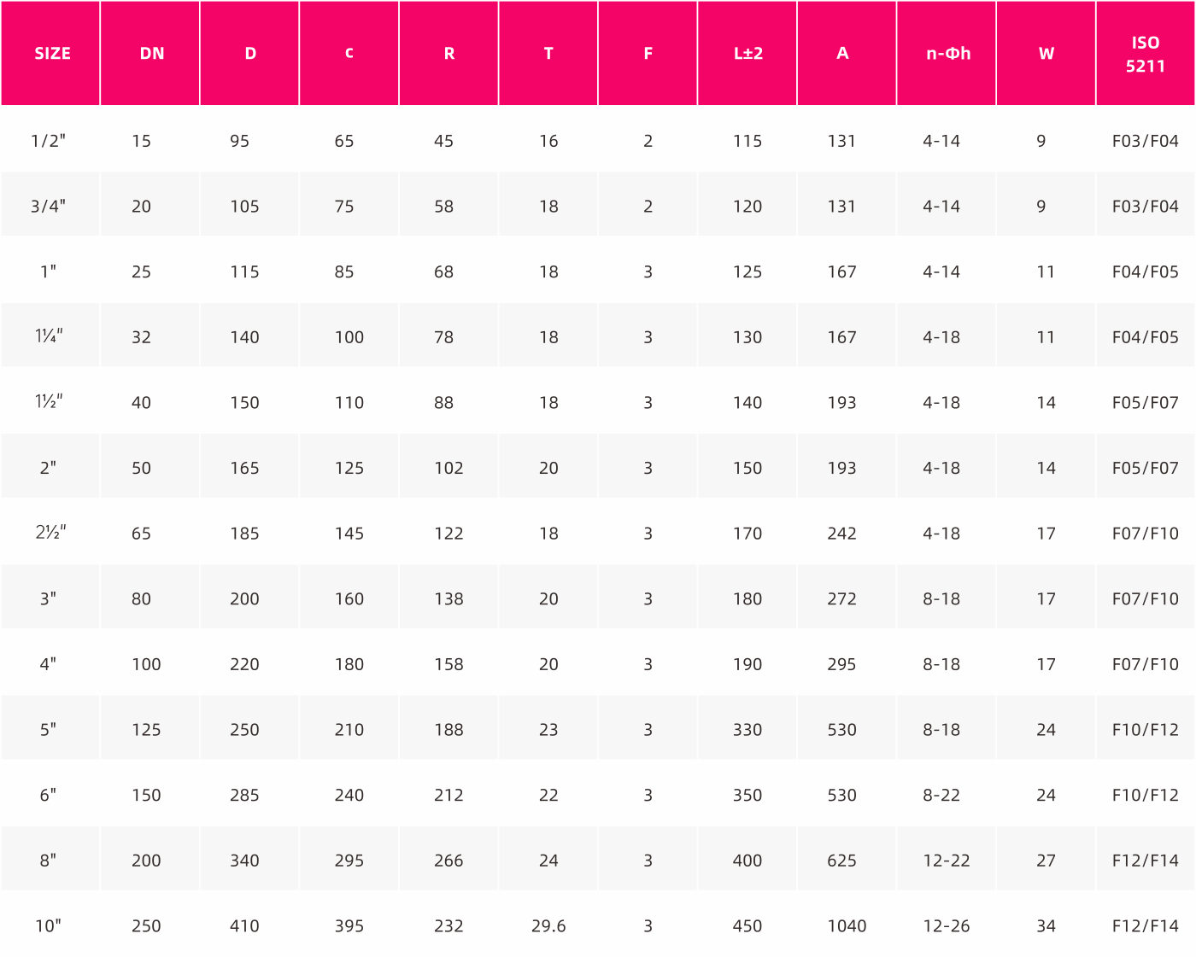The width and height of the screenshot is (1196, 957).
Task: Click DN value 125 in the 5" row
Action: [146, 730]
